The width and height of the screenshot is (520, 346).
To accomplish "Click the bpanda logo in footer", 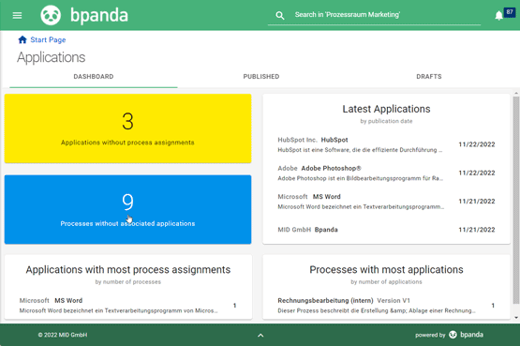I will [x=467, y=335].
